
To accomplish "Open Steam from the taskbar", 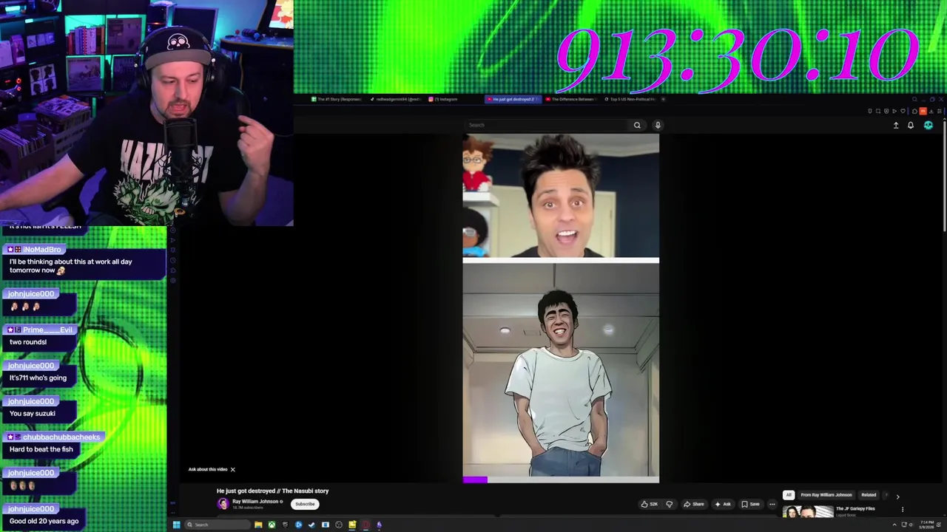I will click(x=311, y=525).
